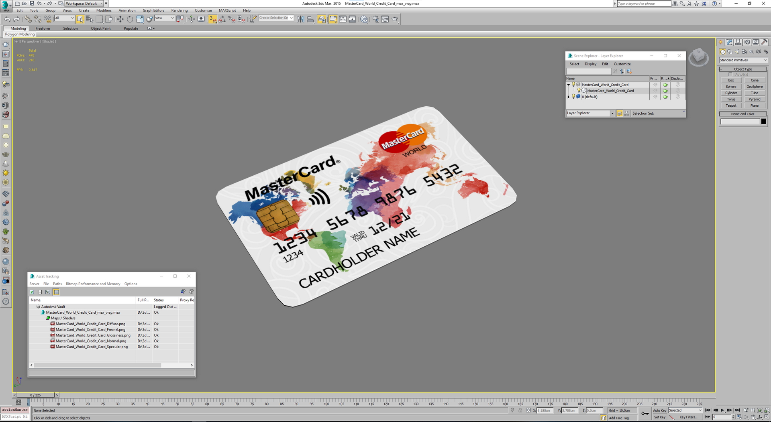Open the Paths menu in Asset Tracking
This screenshot has height=422, width=771.
coord(57,284)
